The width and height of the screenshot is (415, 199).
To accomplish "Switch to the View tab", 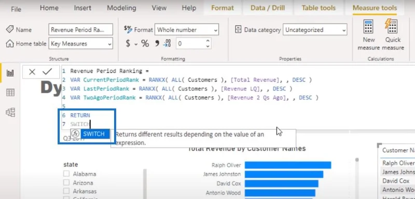I will (159, 8).
